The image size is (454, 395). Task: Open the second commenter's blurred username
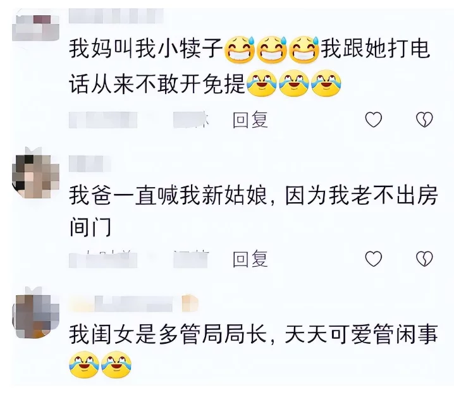point(90,164)
